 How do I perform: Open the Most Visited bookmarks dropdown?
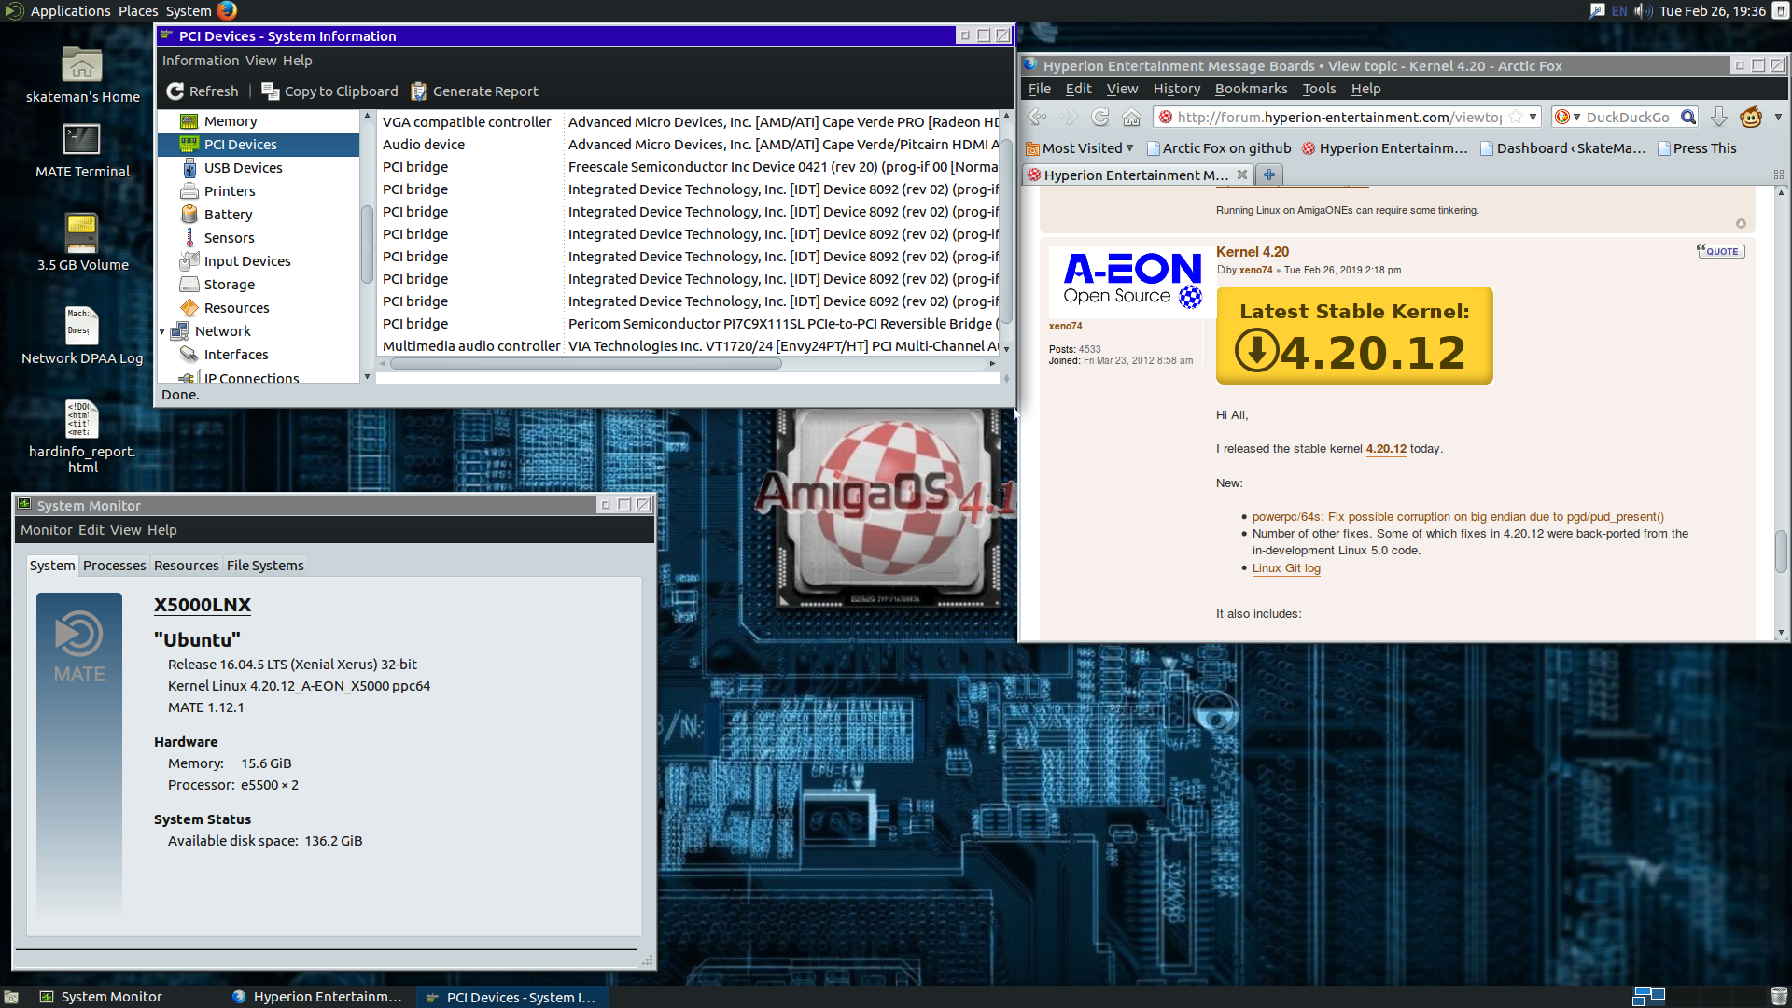point(1079,148)
